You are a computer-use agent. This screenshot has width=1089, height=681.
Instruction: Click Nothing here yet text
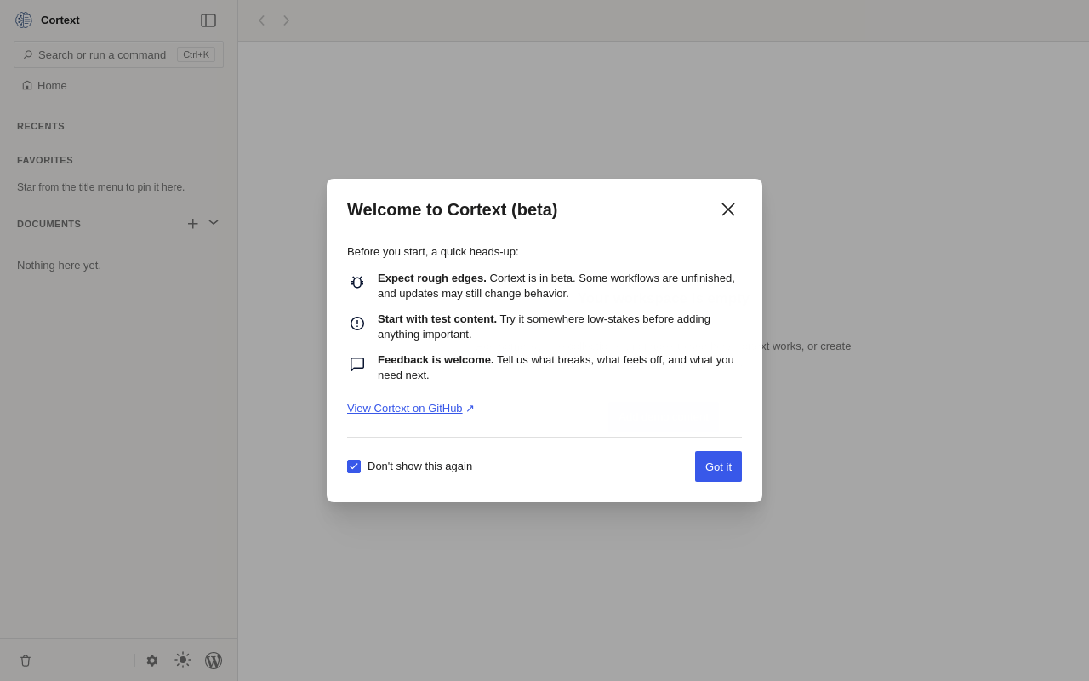(x=59, y=266)
